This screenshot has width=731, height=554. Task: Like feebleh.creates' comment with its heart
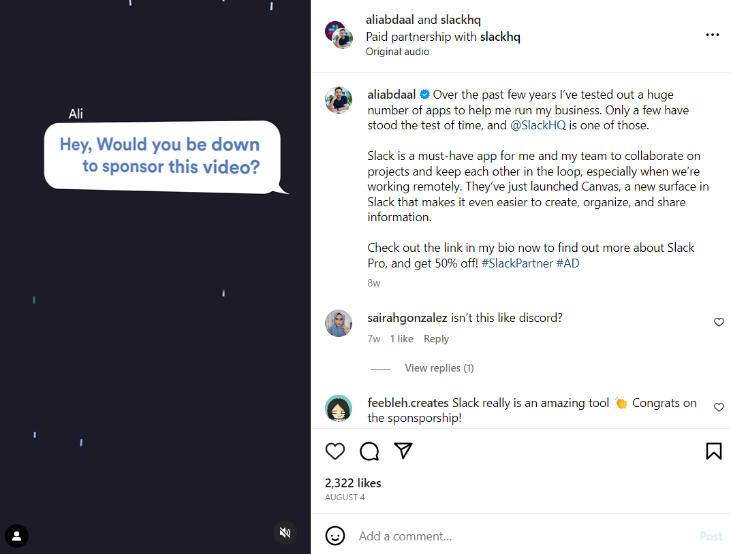click(x=719, y=407)
